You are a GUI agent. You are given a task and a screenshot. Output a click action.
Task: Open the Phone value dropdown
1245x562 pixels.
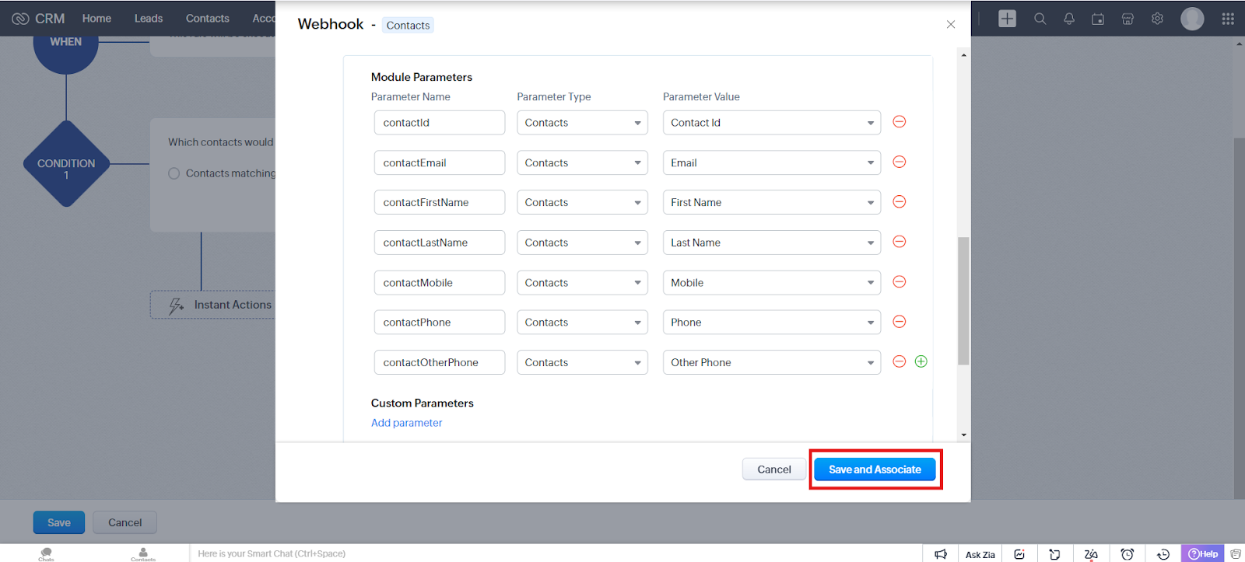(x=772, y=323)
